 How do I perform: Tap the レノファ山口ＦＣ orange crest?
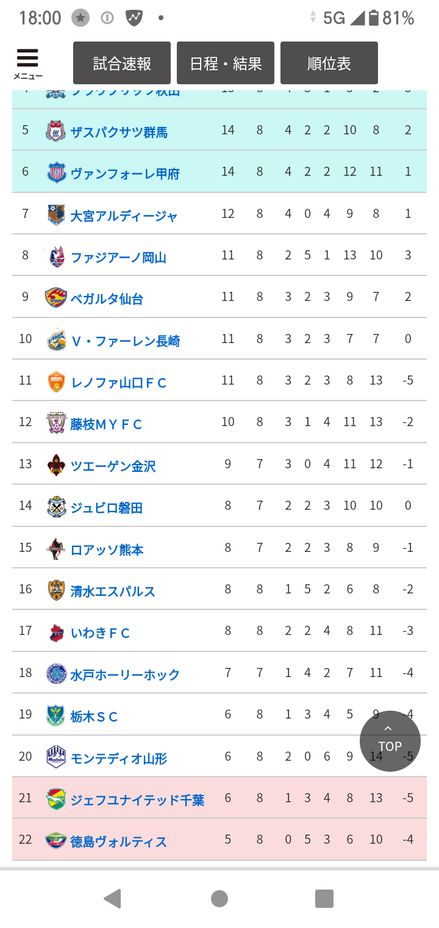56,382
